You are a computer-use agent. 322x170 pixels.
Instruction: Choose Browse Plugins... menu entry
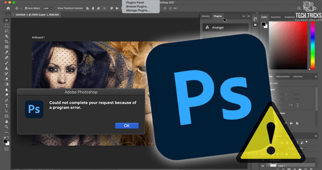tap(138, 6)
